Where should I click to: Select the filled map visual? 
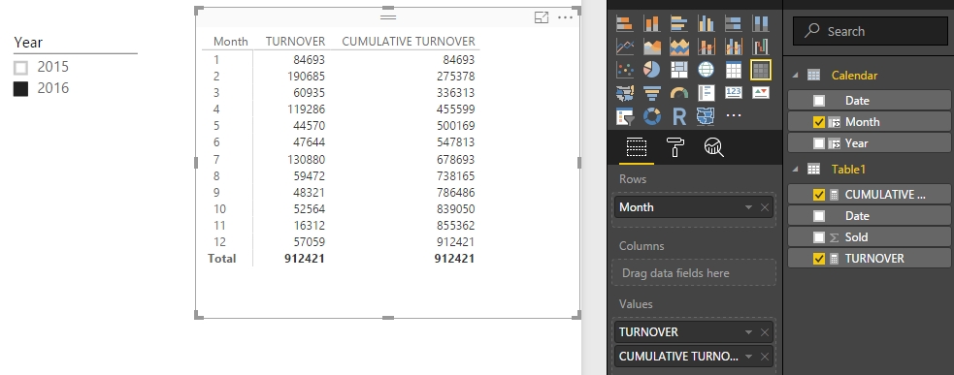(625, 92)
